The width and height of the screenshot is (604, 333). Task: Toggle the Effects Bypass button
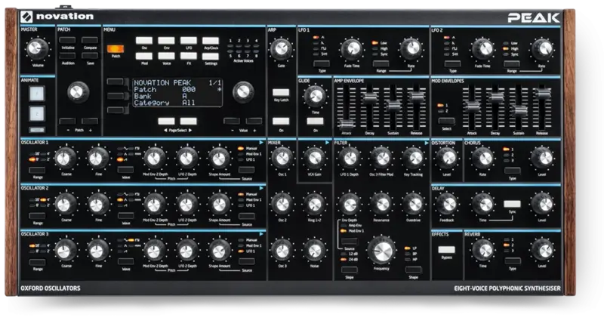[x=447, y=249]
